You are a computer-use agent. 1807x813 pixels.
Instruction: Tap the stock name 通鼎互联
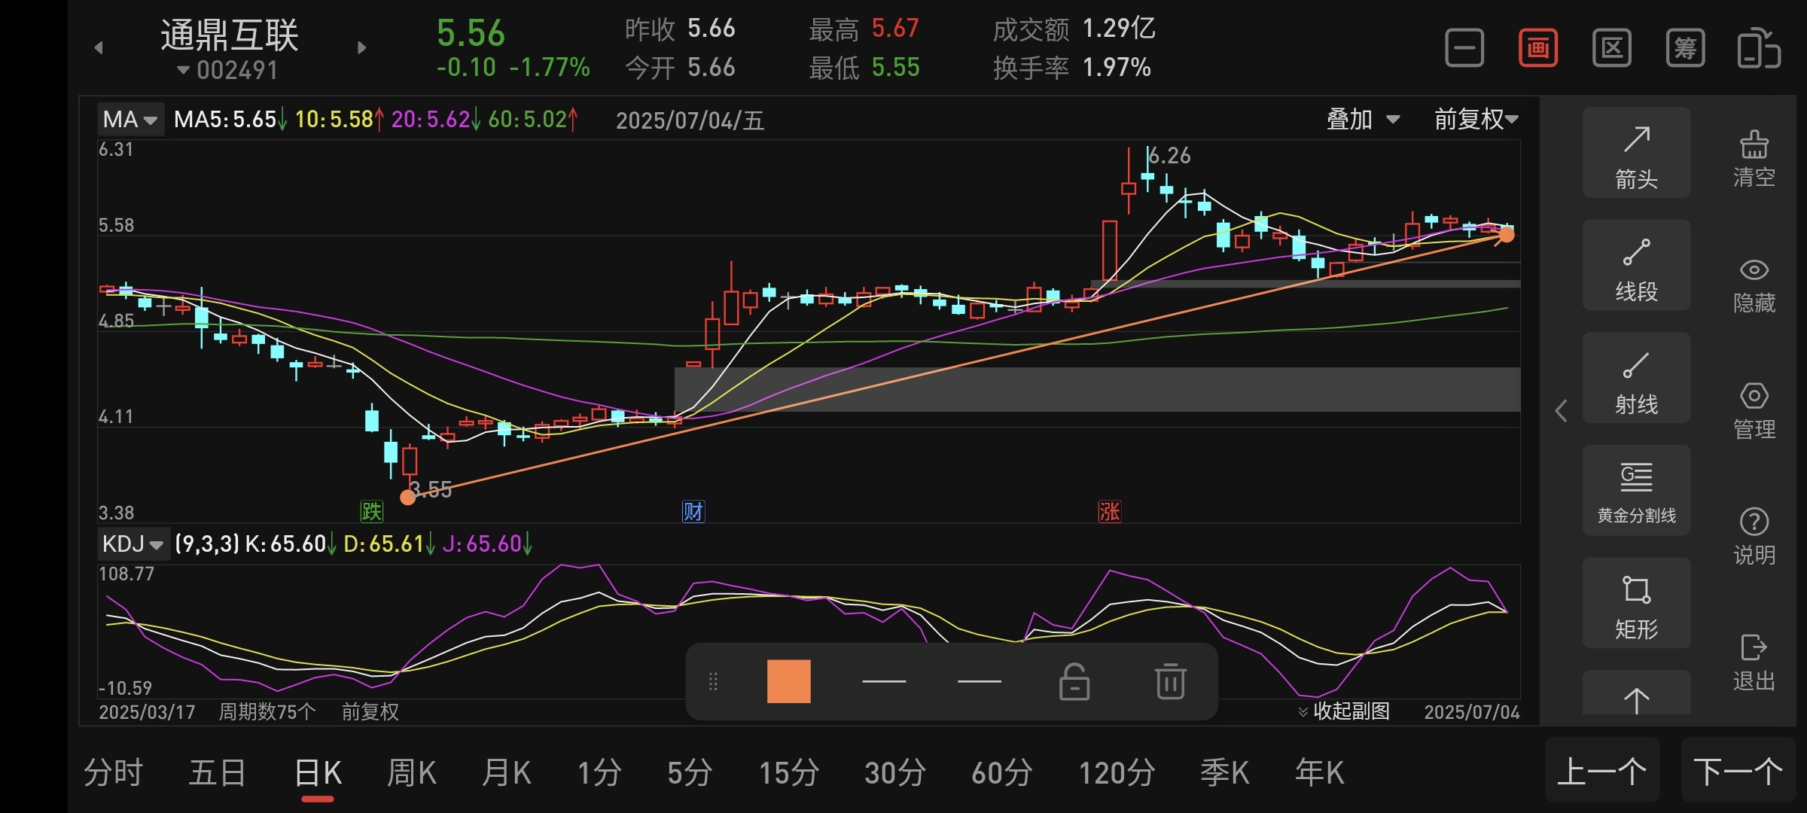tap(230, 35)
